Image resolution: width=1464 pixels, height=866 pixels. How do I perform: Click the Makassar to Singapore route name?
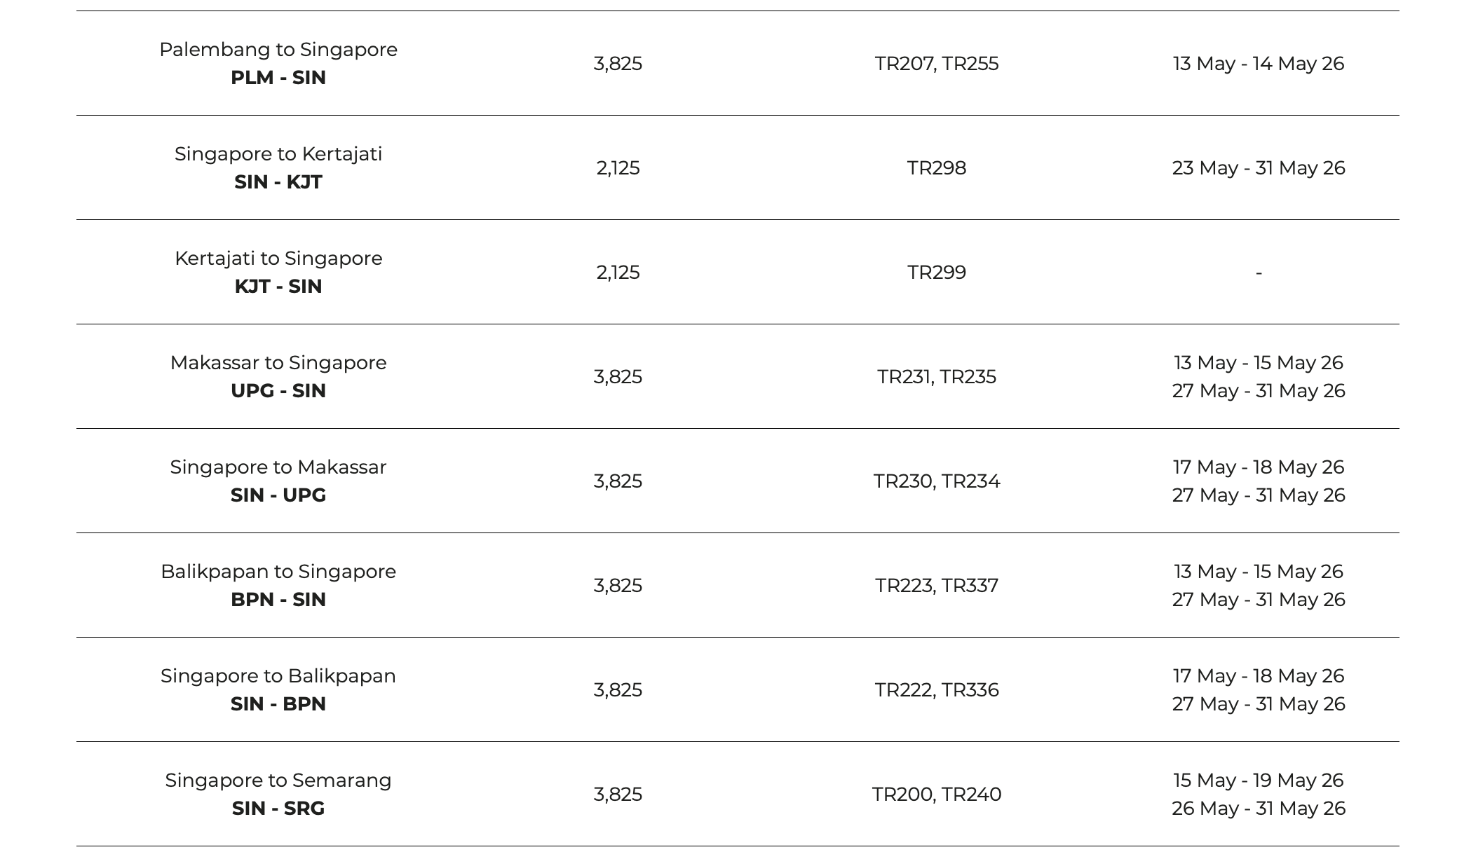click(x=278, y=363)
